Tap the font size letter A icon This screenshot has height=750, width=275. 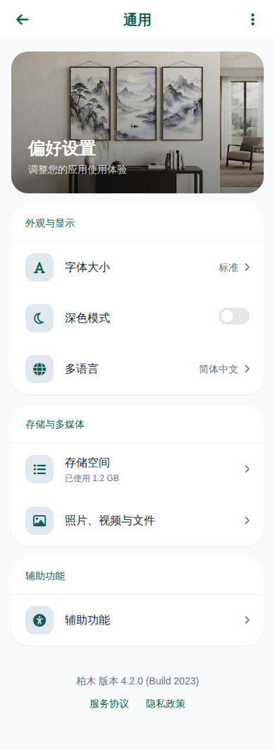39,267
